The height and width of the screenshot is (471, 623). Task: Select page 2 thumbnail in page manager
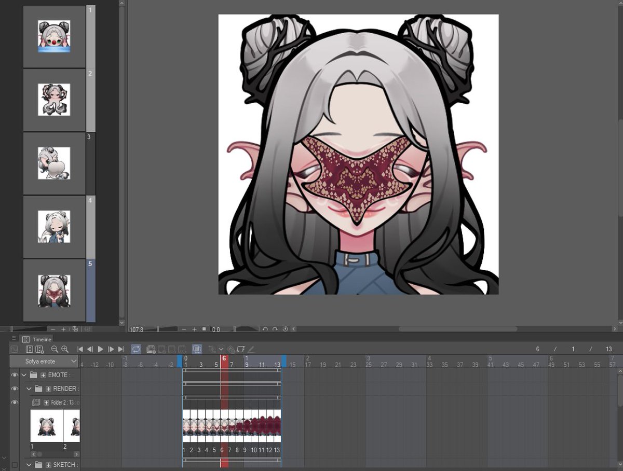(54, 100)
